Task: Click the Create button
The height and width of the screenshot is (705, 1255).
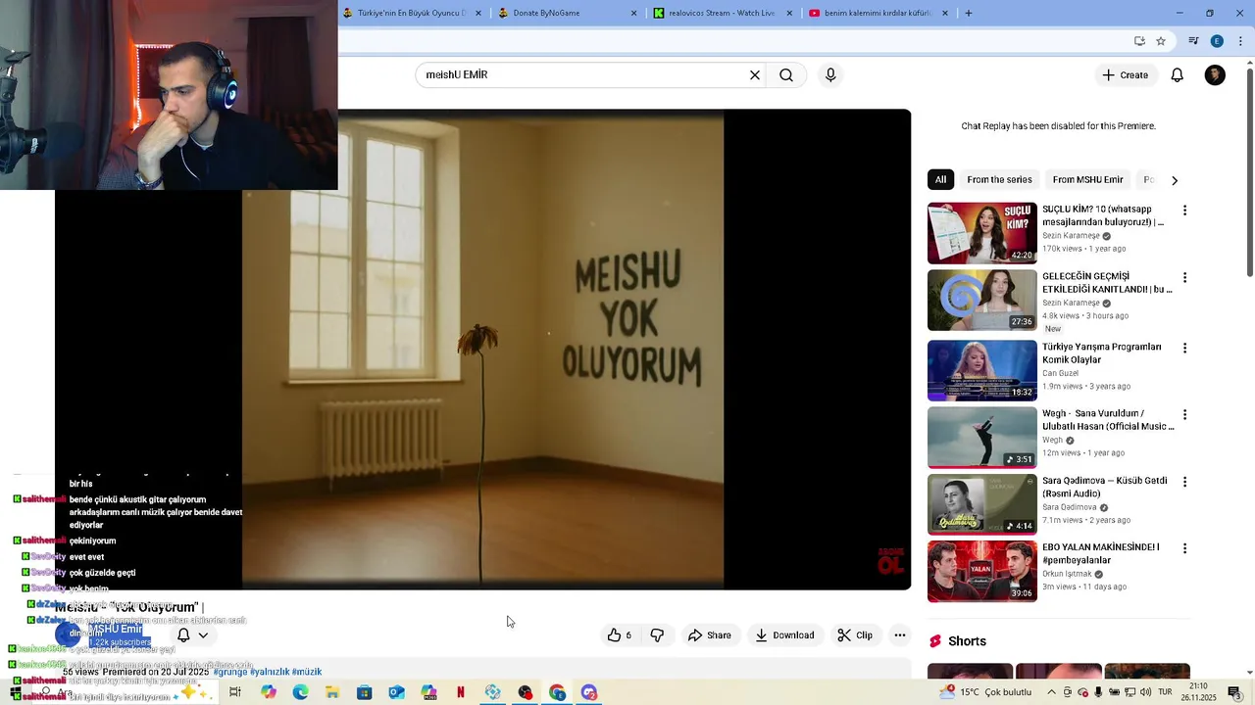Action: (x=1125, y=75)
